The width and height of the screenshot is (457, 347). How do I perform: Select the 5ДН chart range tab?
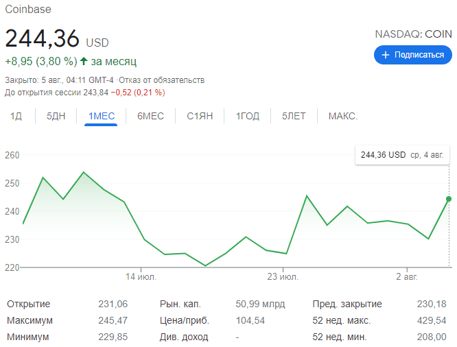(56, 116)
